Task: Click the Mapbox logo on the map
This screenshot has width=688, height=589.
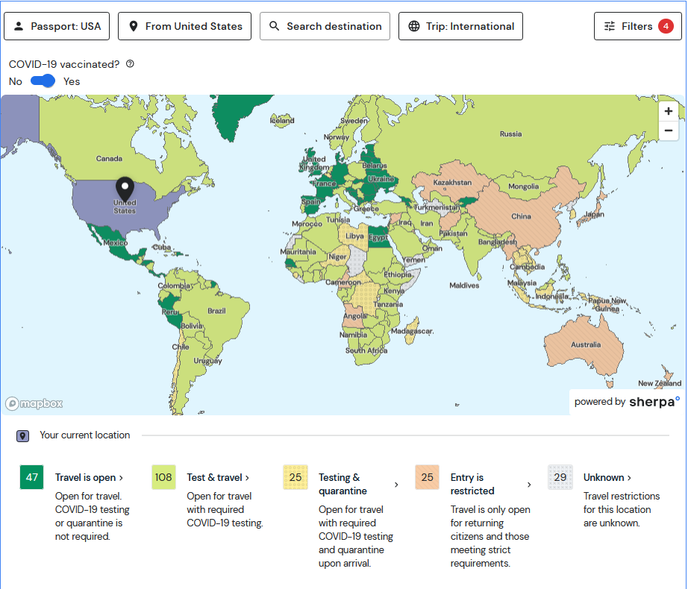Action: (34, 403)
